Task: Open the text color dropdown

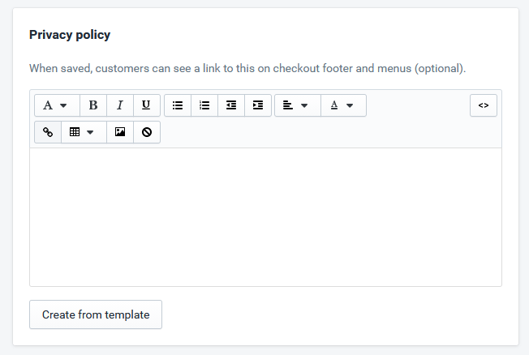Action: coord(343,105)
